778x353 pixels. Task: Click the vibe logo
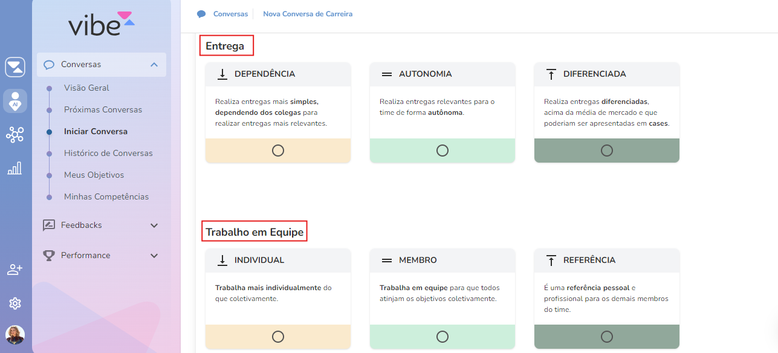[x=101, y=24]
